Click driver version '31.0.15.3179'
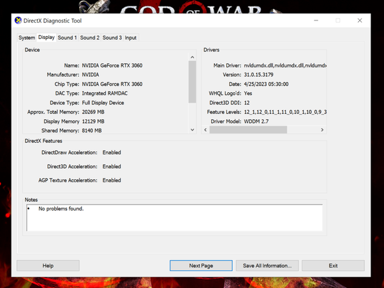384x288 pixels. point(258,75)
